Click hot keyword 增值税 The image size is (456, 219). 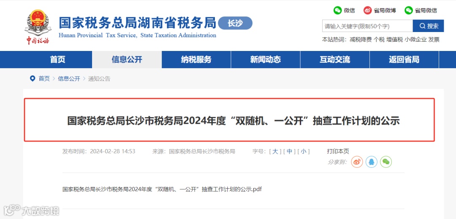click(x=395, y=40)
